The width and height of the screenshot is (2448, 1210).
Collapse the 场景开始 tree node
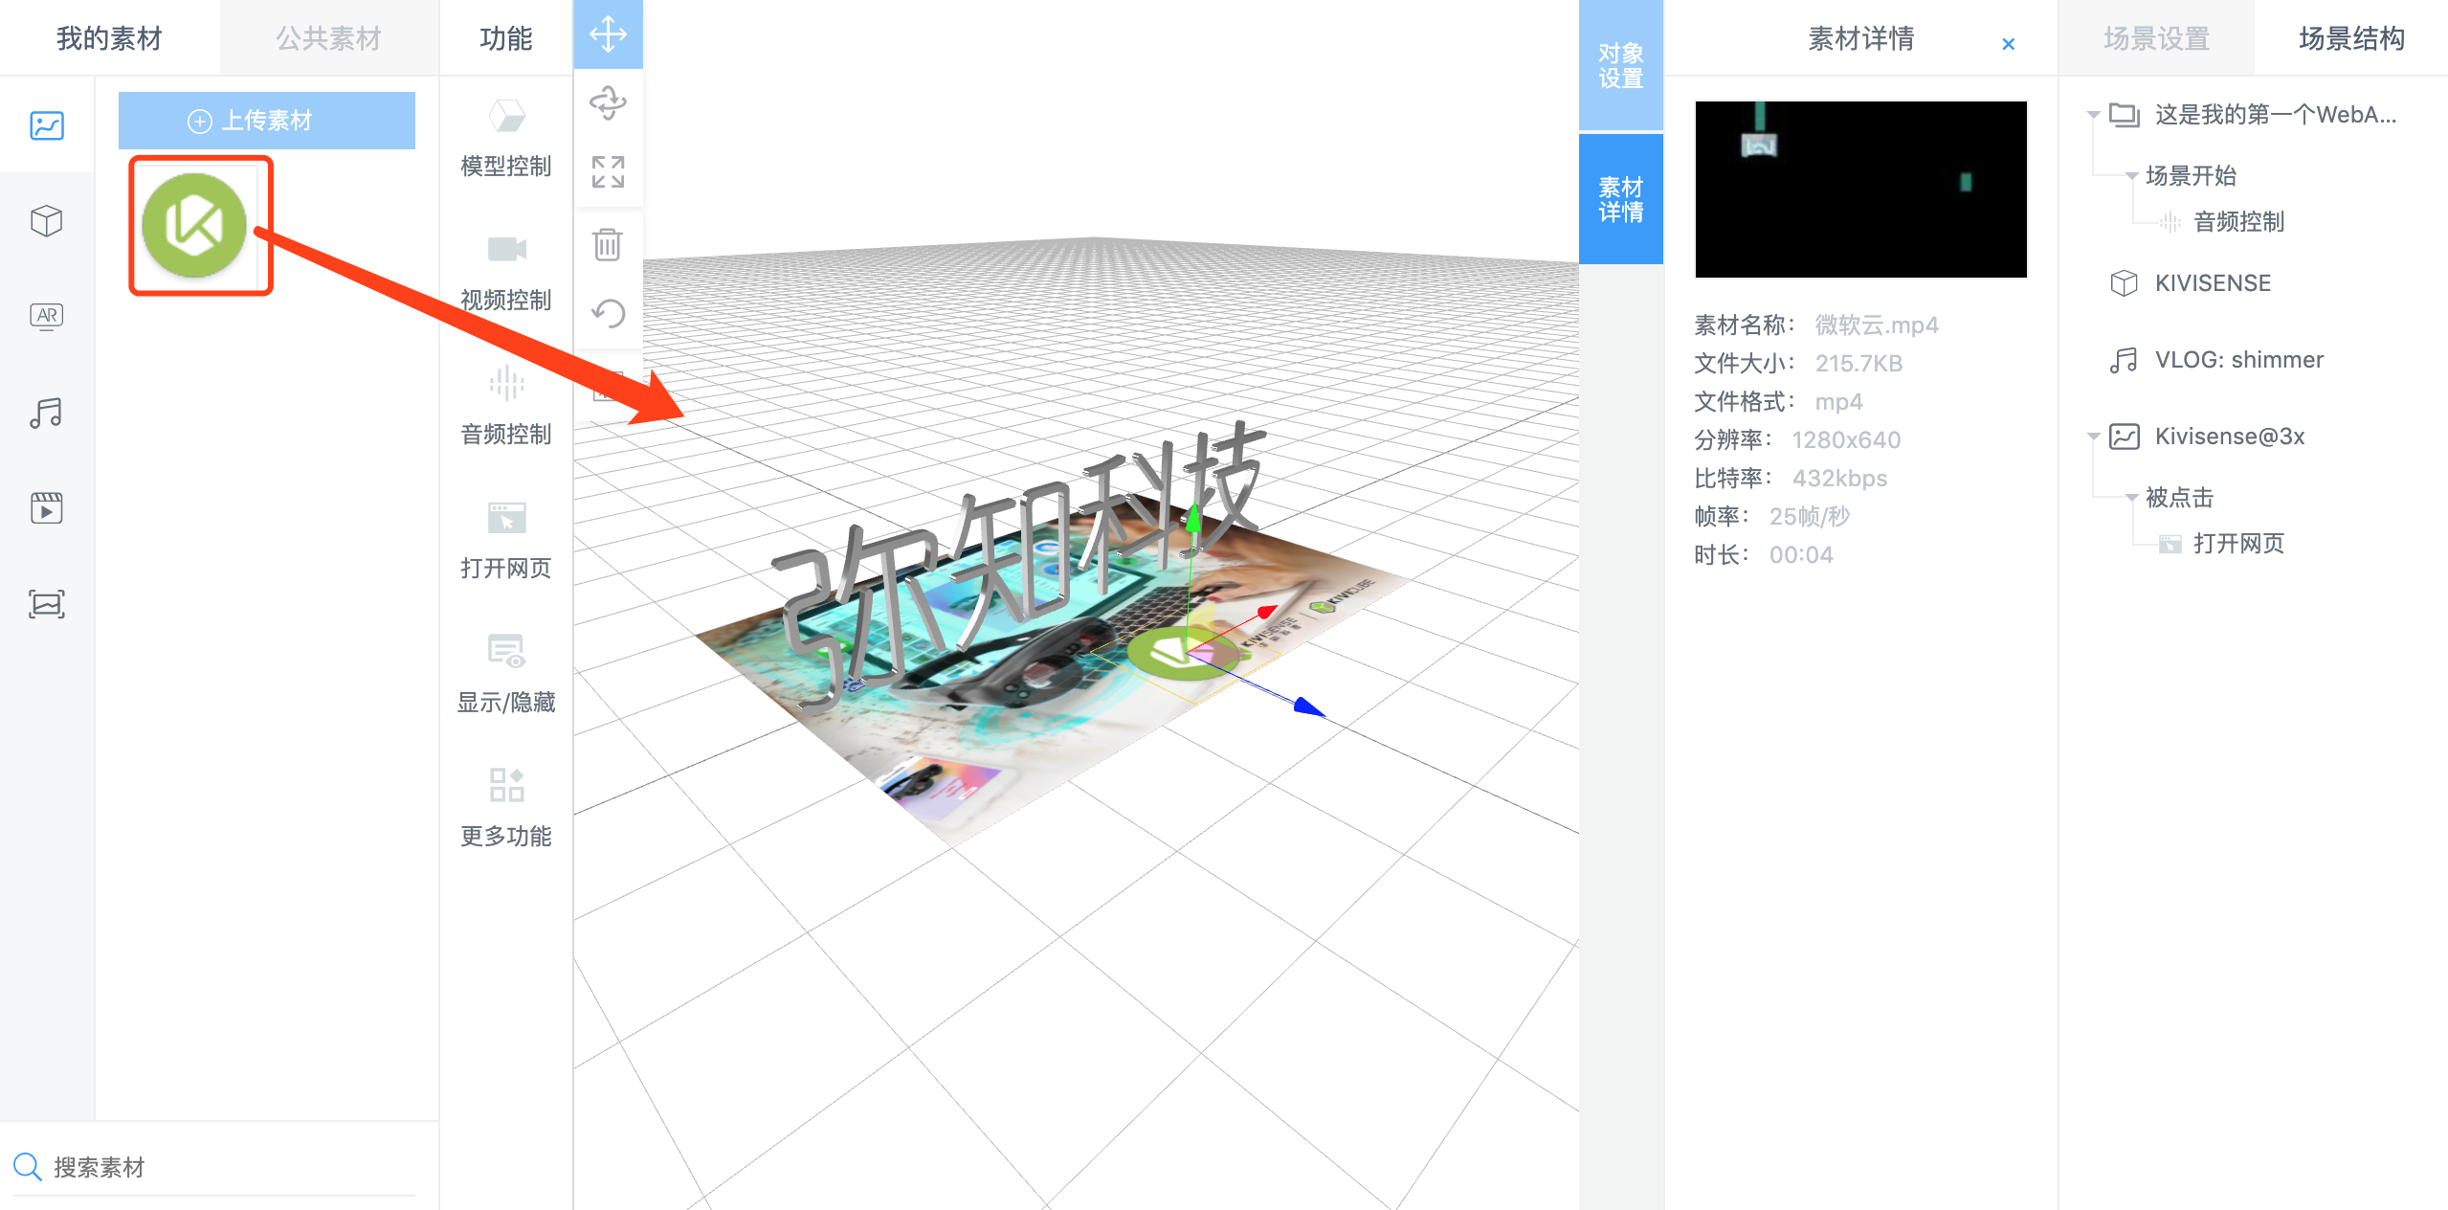(2131, 176)
